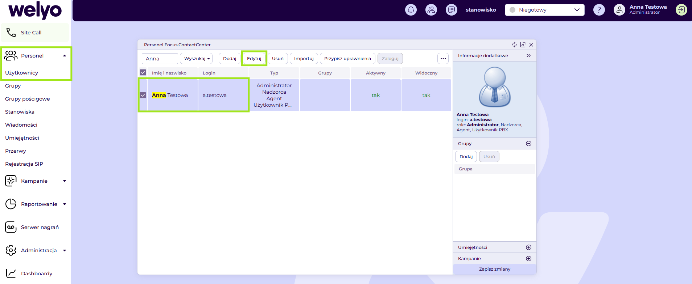Screen dimensions: 692x284
Task: Click the Personel people icon
Action: coord(11,56)
